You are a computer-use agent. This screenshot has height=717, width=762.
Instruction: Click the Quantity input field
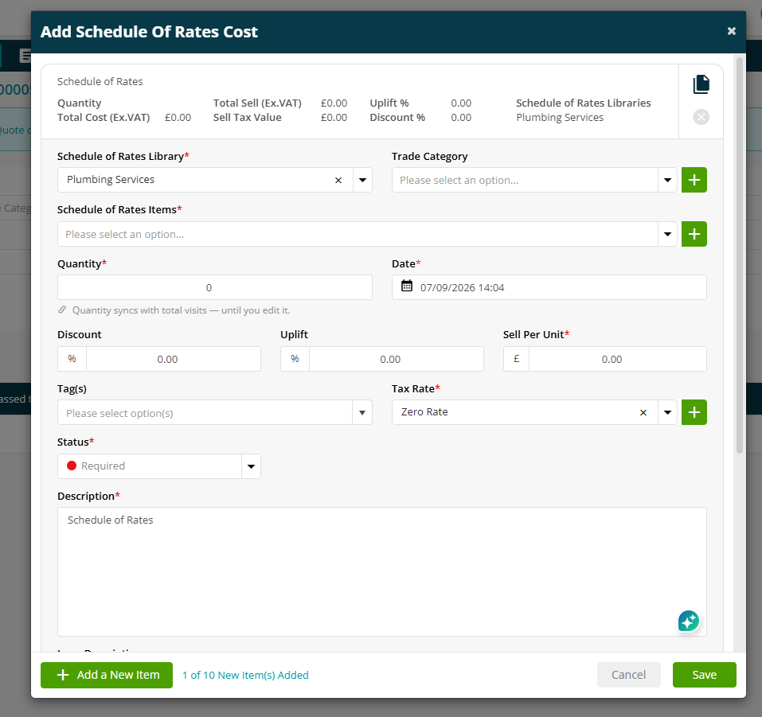point(215,287)
